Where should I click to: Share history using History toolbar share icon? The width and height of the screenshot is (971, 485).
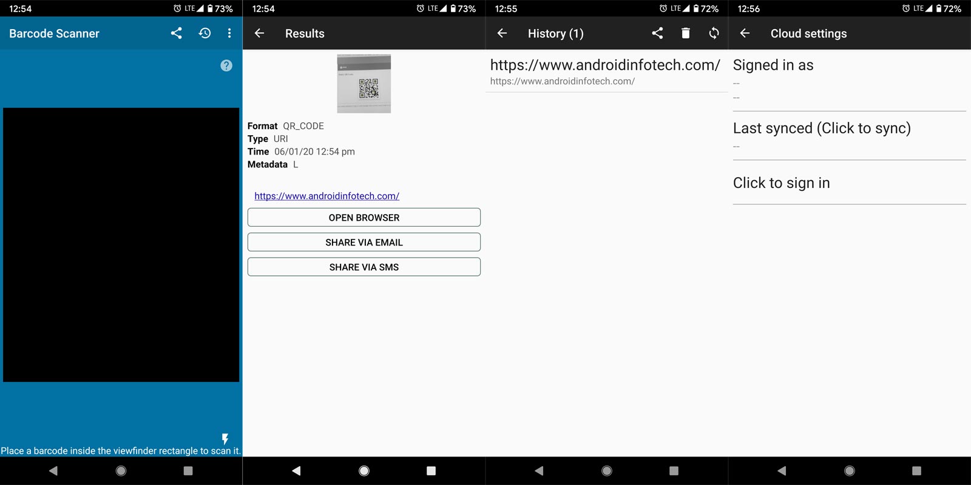click(x=657, y=33)
